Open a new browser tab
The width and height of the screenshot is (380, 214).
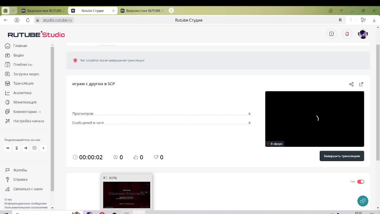pos(171,10)
